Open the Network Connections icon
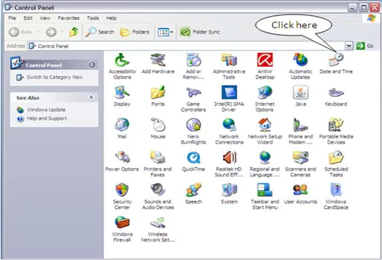Viewport: 382px width, 260px height. point(229,131)
